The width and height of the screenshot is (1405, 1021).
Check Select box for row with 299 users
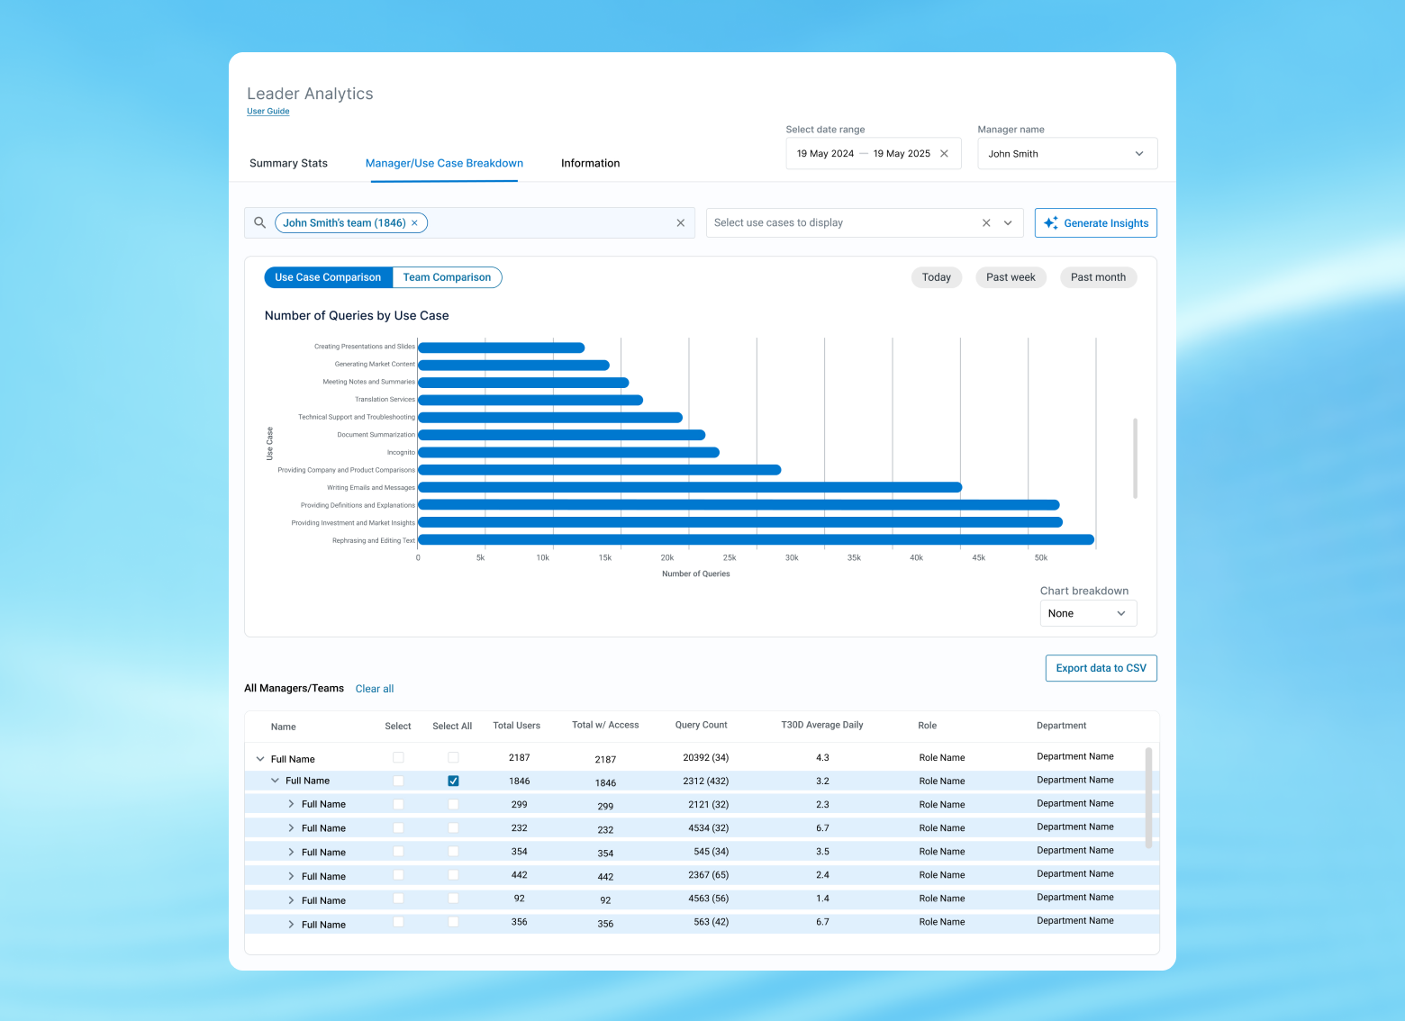[398, 804]
